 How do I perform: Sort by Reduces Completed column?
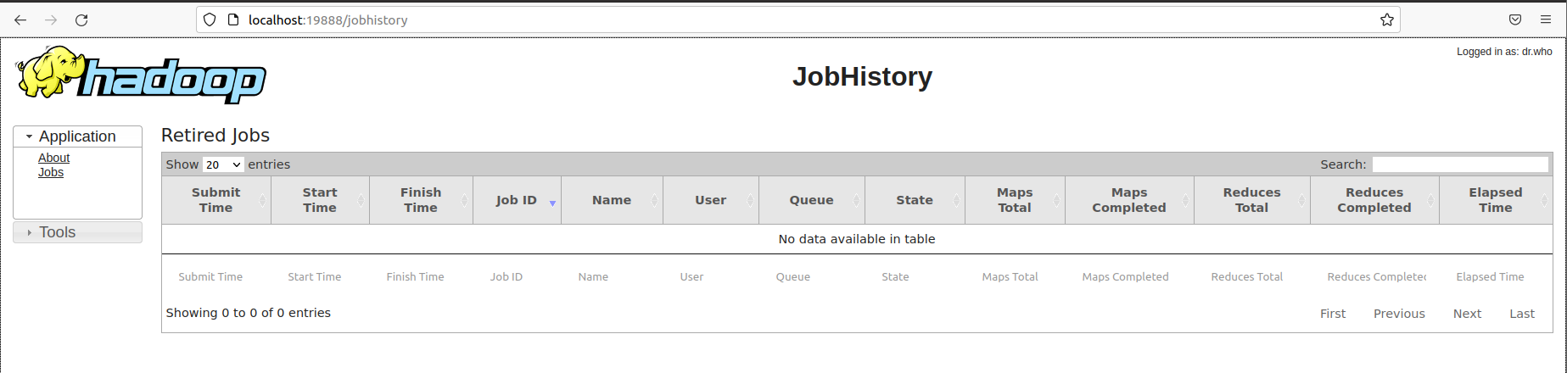(x=1374, y=200)
